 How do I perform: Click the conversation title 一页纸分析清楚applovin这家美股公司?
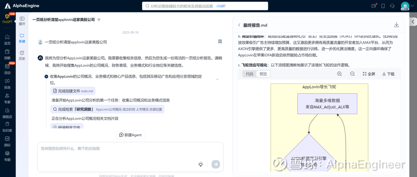pyautogui.click(x=64, y=20)
